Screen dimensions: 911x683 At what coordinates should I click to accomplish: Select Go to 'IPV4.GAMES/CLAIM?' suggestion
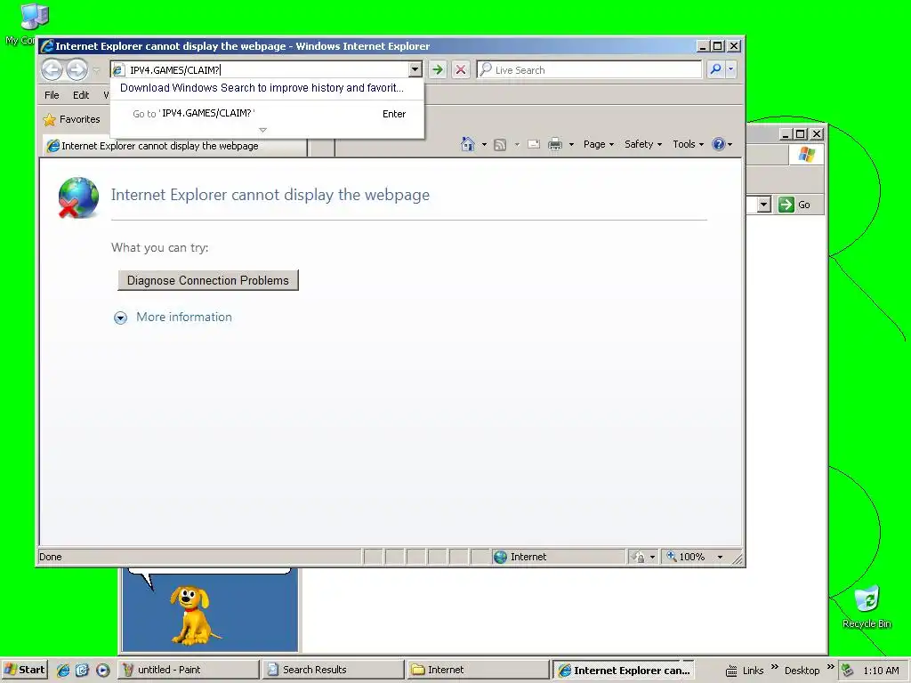tap(267, 114)
